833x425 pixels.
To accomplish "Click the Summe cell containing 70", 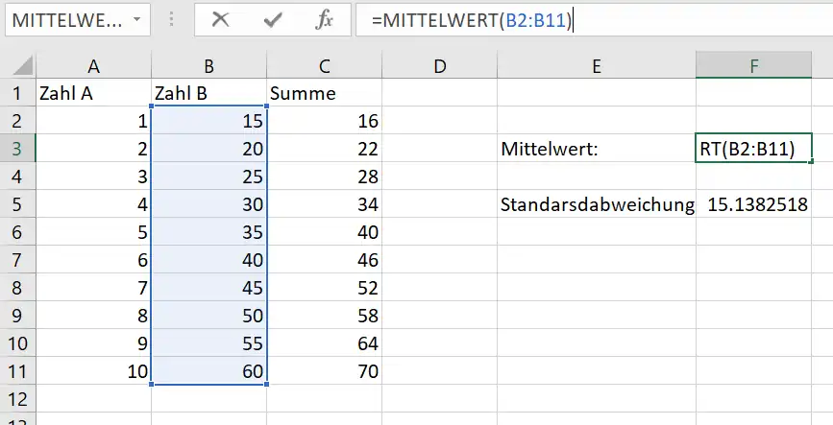I will 325,371.
